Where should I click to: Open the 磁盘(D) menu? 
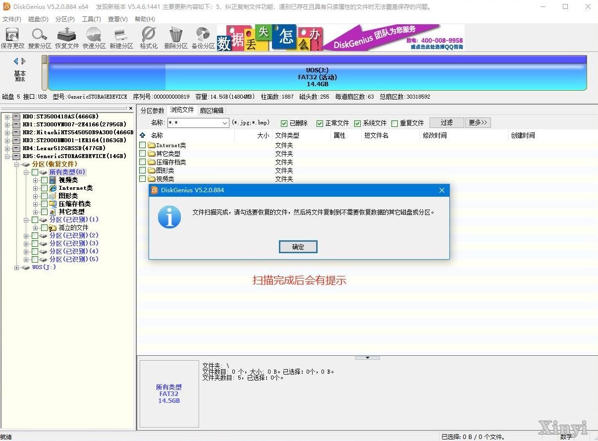pos(39,19)
